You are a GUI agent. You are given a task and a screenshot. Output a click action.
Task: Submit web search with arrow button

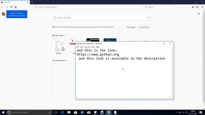[x=148, y=18]
